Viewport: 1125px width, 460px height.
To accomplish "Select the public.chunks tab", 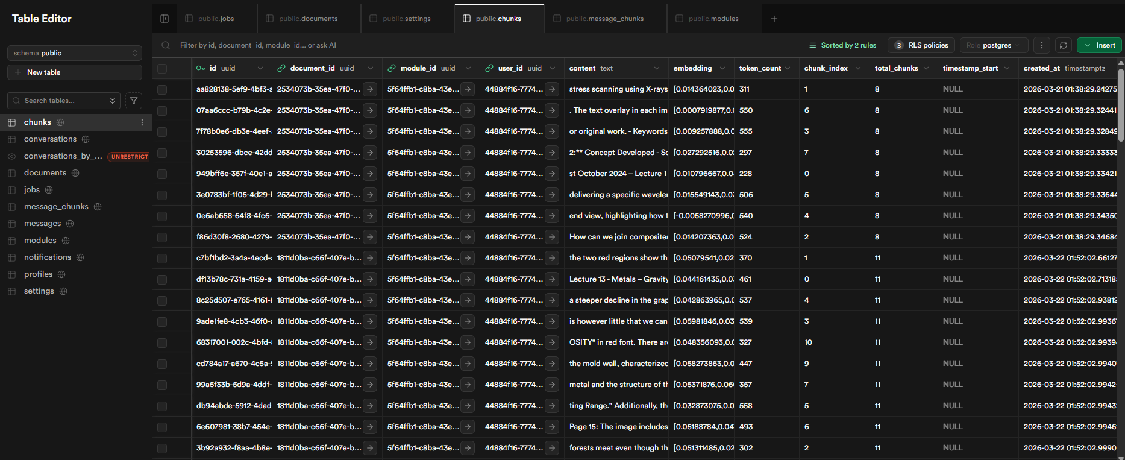I will (498, 19).
